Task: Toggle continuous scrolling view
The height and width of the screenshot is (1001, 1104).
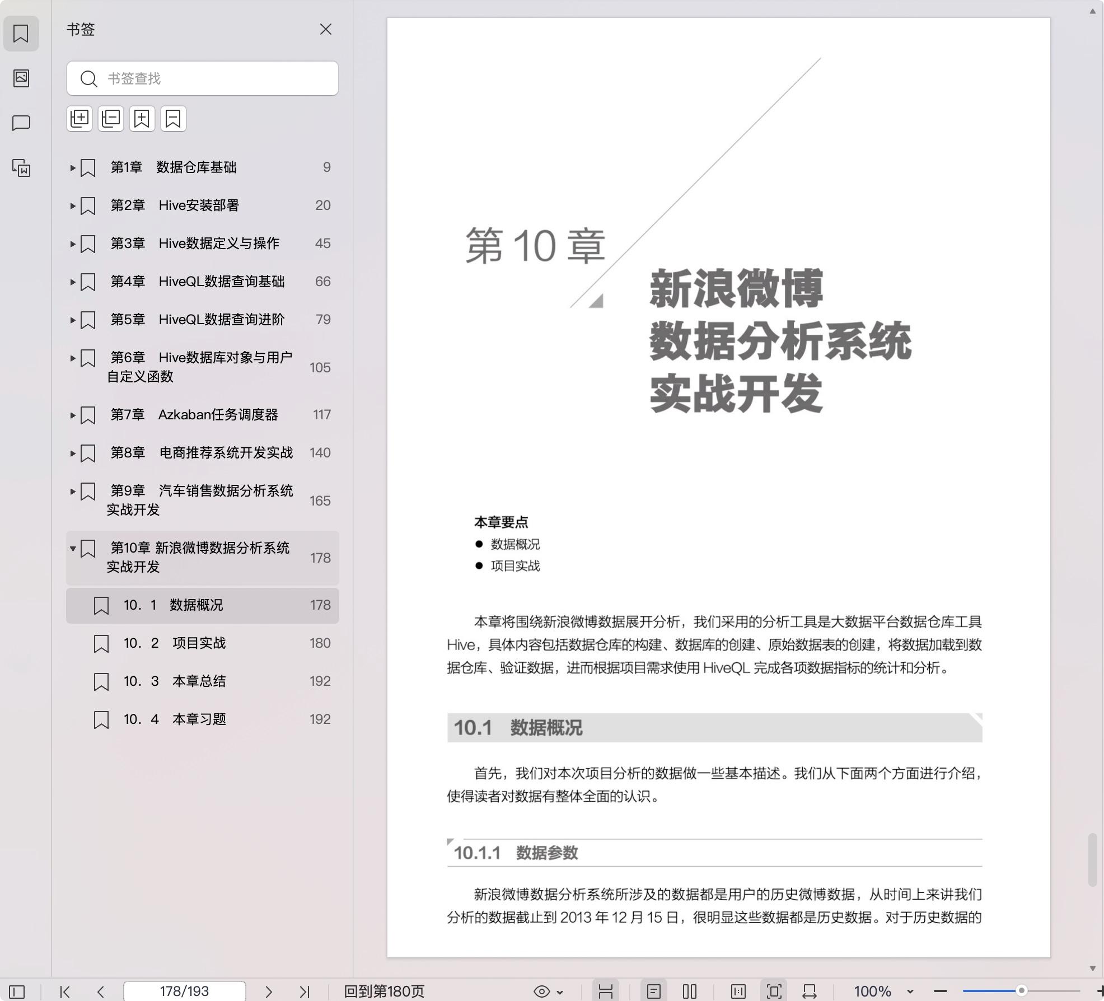Action: pos(605,991)
